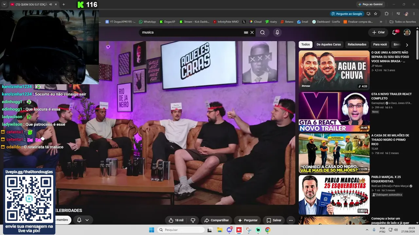Click Pergunte ao Google in the address bar
The height and width of the screenshot is (235, 419).
pos(347,14)
